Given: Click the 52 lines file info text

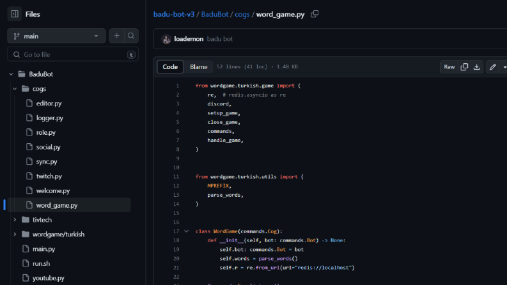Looking at the screenshot, I should pos(257,66).
